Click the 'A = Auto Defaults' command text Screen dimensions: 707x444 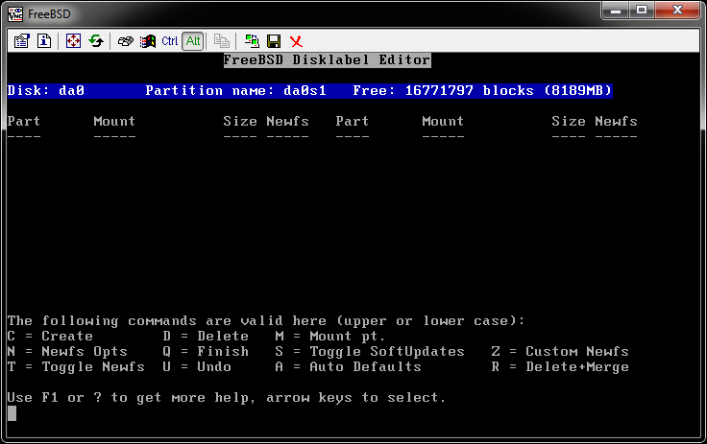348,366
